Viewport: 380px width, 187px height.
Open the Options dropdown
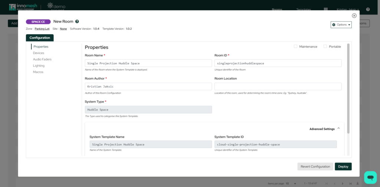pyautogui.click(x=341, y=24)
